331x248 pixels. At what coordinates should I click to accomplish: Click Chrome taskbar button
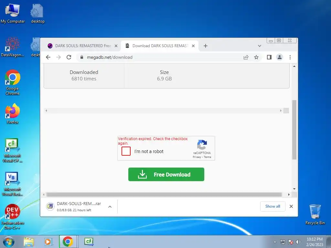[68, 242]
